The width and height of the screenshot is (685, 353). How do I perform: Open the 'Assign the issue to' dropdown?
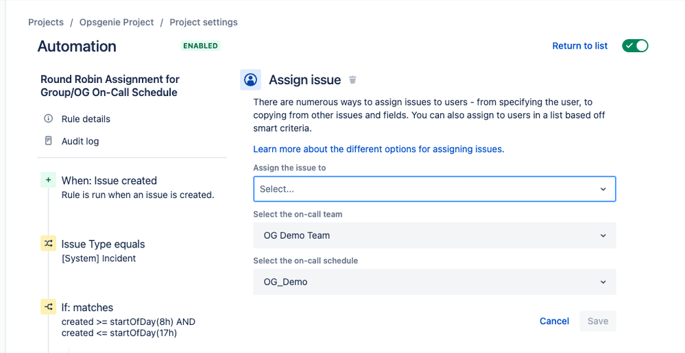point(434,189)
